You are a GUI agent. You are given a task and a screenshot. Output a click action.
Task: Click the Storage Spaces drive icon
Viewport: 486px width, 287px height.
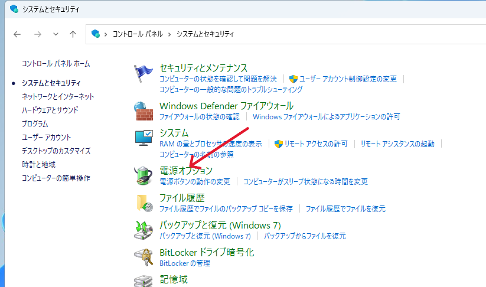point(144,280)
